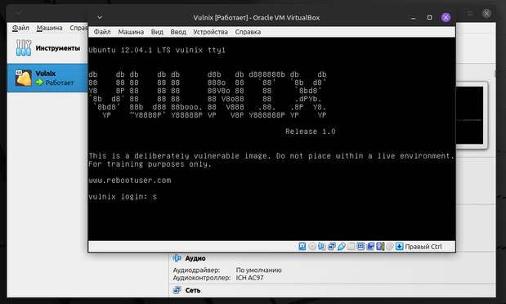
Task: Click the mouse integration status icon
Action: pyautogui.click(x=390, y=247)
